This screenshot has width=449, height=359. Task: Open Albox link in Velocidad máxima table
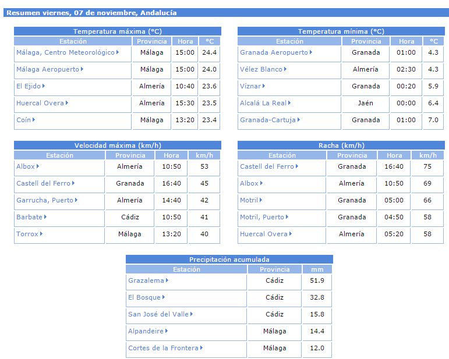coord(28,166)
